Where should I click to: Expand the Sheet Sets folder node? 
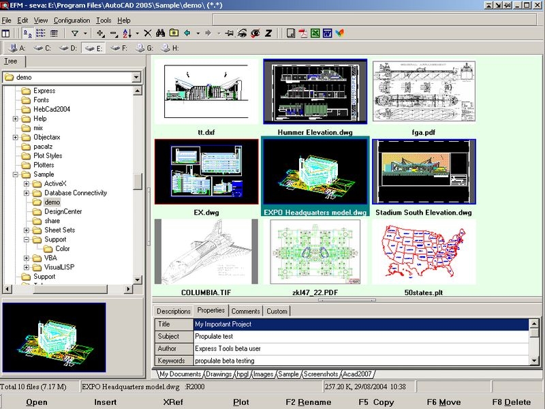(27, 230)
